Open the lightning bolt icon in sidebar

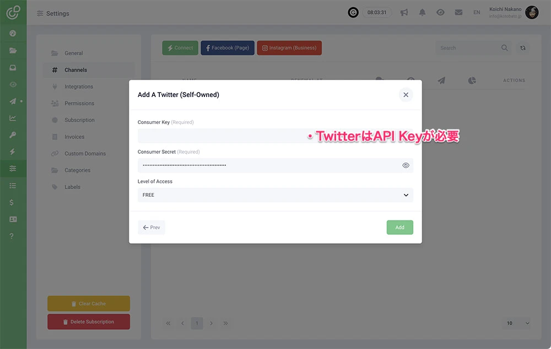13,152
